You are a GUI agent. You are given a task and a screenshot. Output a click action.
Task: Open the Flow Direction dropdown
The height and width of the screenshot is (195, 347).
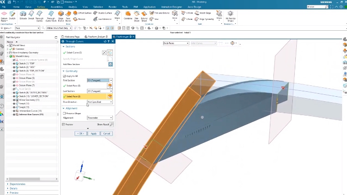[99, 102]
